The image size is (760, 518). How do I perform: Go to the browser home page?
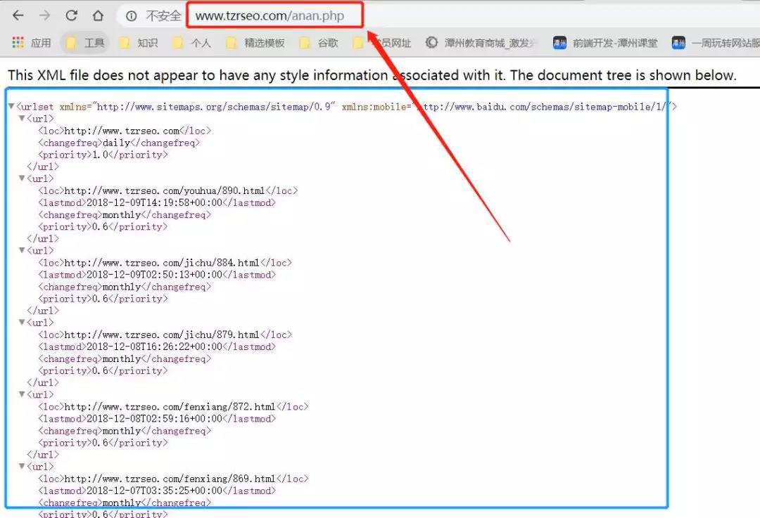(x=99, y=15)
